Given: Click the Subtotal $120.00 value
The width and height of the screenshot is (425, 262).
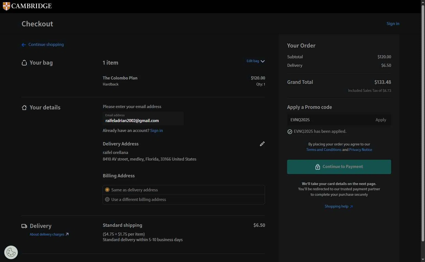Looking at the screenshot, I should (x=384, y=57).
